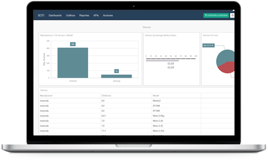The height and width of the screenshot is (160, 268).
Task: Open the Acciones menu
Action: pos(108,15)
